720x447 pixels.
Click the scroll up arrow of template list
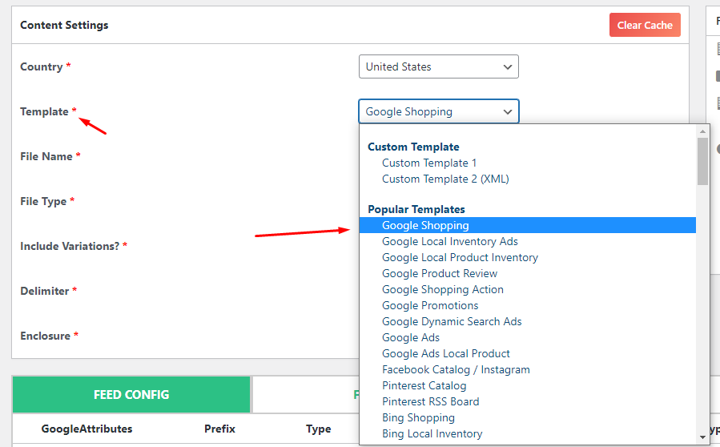click(x=702, y=131)
